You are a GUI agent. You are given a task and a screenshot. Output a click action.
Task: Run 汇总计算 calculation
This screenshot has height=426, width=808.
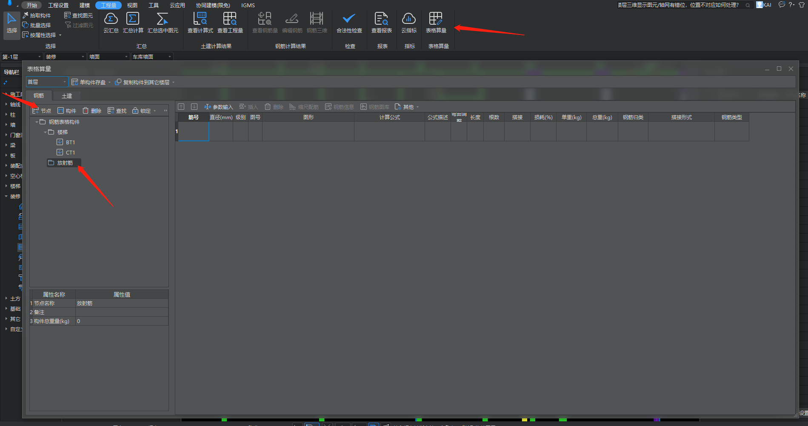133,23
